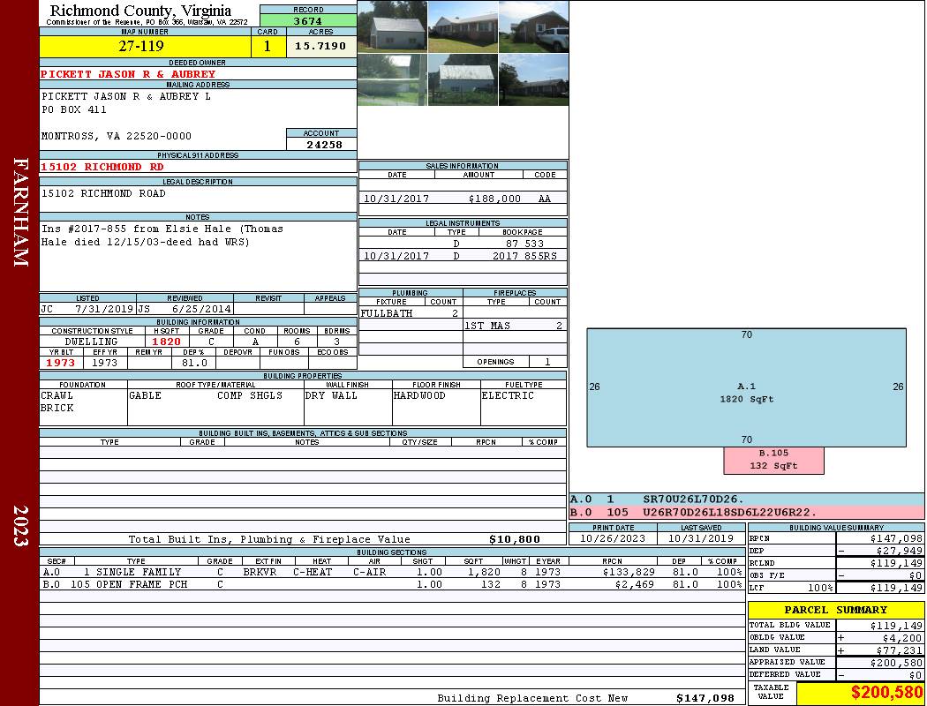Select the account number 24258 field

point(321,144)
